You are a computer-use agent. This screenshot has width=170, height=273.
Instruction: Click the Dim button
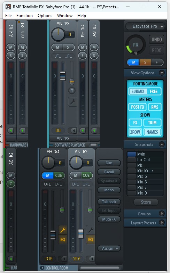coord(109,163)
